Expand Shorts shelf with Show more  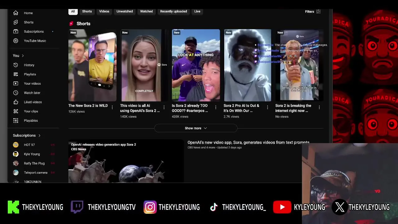click(x=196, y=128)
